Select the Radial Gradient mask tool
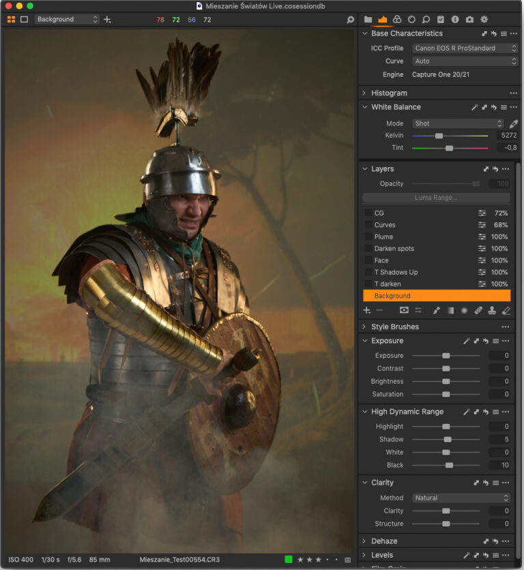Screen dimensions: 524x570 point(465,310)
